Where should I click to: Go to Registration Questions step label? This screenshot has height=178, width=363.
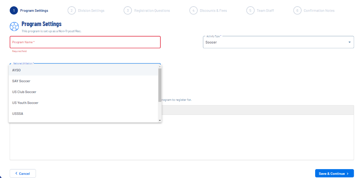[x=152, y=11]
